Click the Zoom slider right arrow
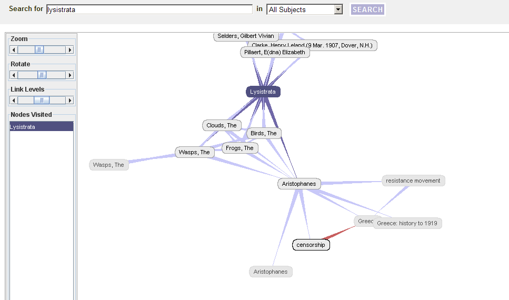509x300 pixels. [70, 49]
